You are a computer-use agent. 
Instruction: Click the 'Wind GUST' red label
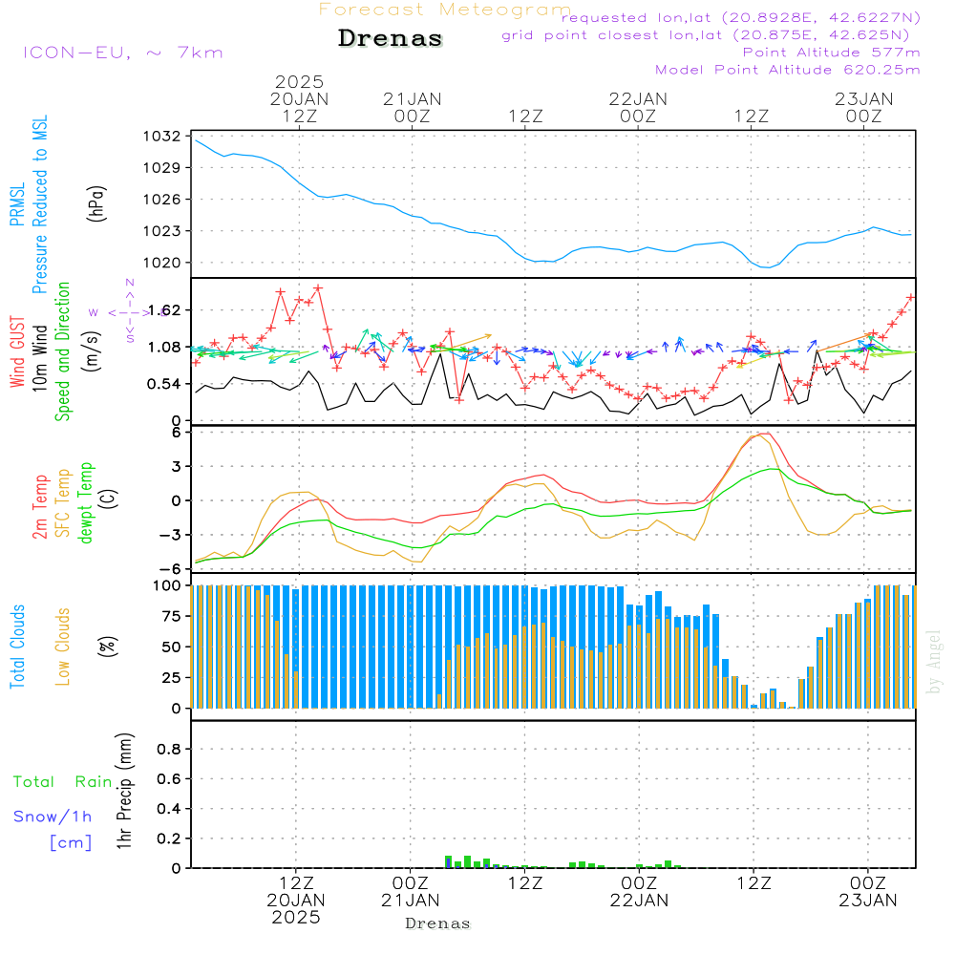[17, 351]
